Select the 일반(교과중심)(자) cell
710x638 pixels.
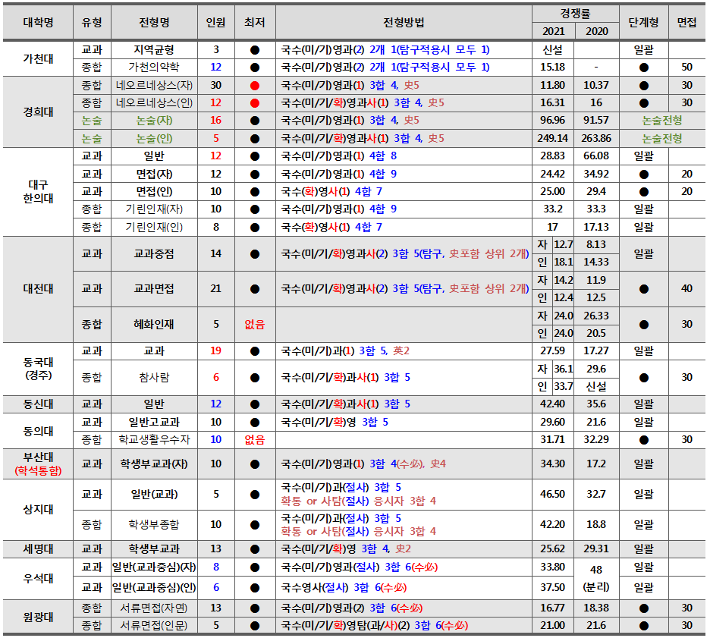(x=154, y=567)
